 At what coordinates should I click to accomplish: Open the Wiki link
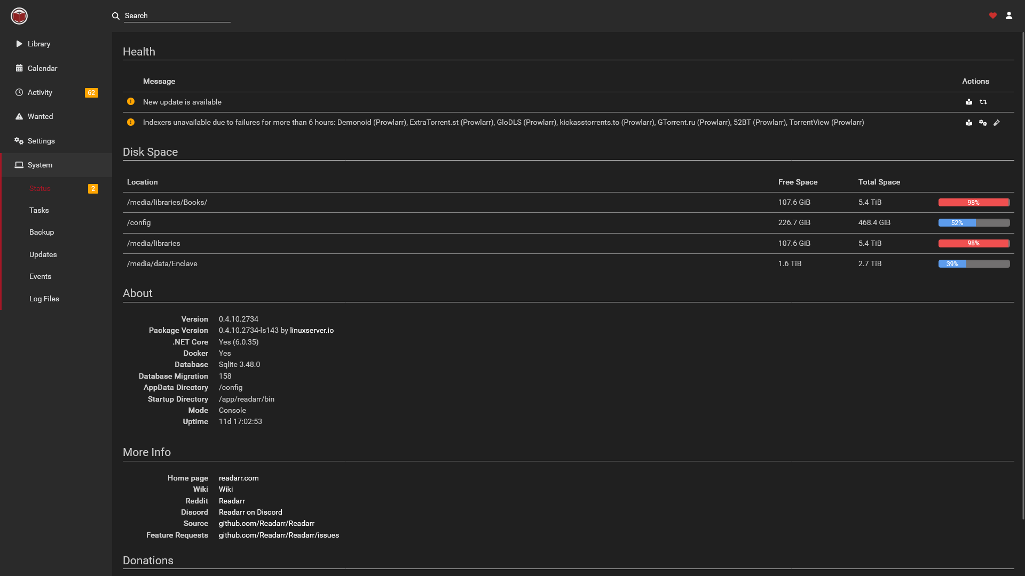(x=226, y=489)
